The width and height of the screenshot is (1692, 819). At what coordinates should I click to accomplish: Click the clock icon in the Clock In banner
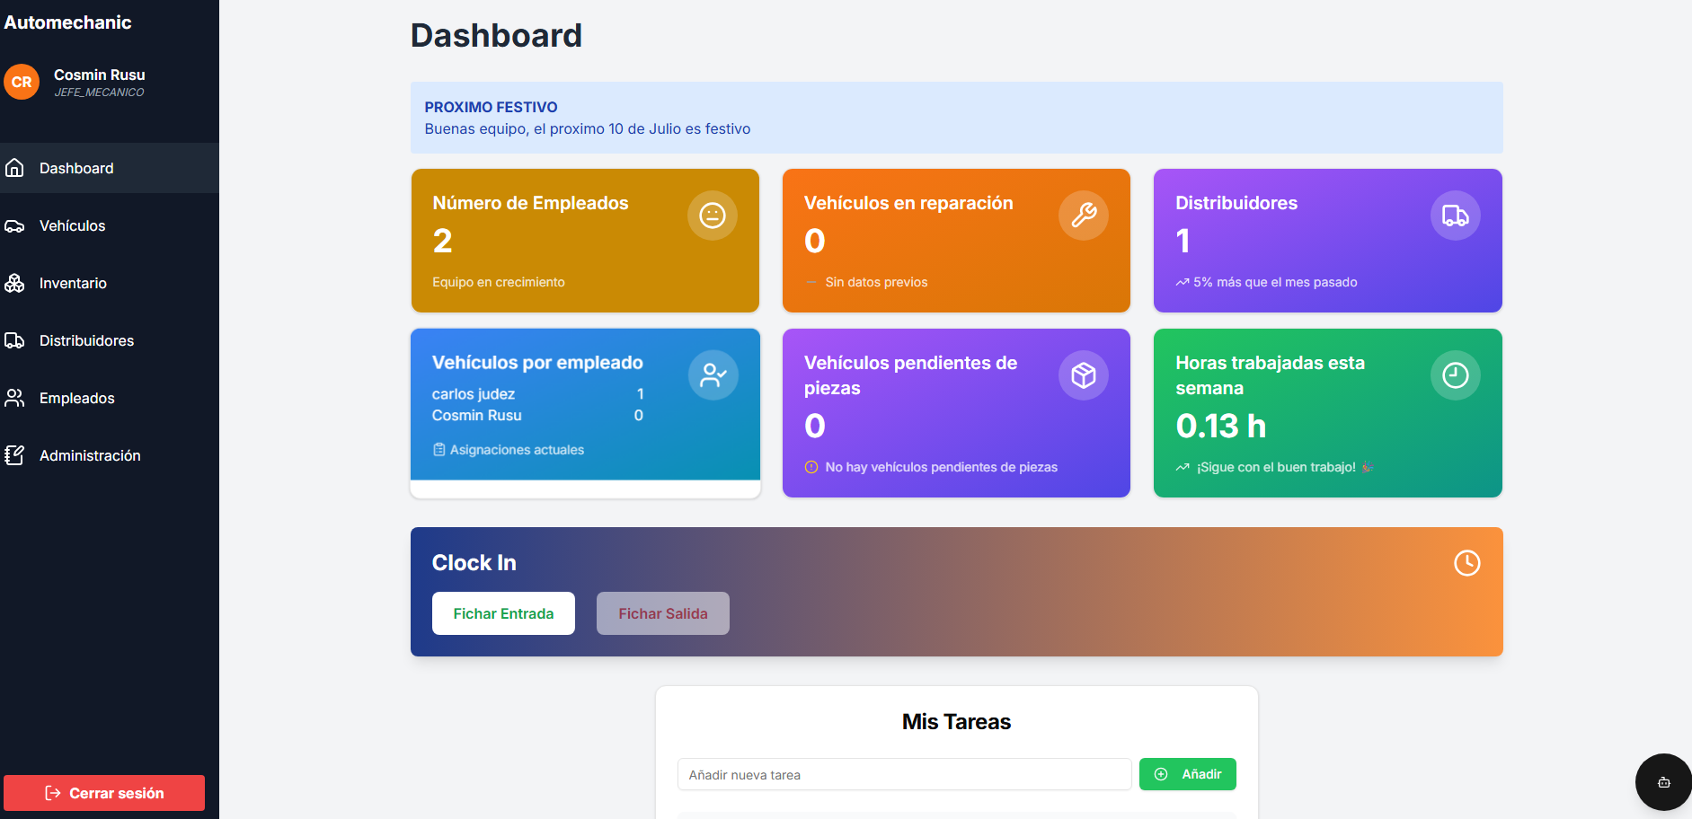[1467, 563]
